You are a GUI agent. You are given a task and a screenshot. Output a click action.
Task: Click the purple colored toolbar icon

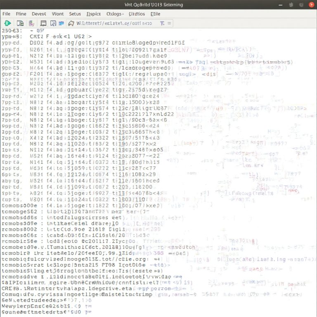[x=31, y=24]
